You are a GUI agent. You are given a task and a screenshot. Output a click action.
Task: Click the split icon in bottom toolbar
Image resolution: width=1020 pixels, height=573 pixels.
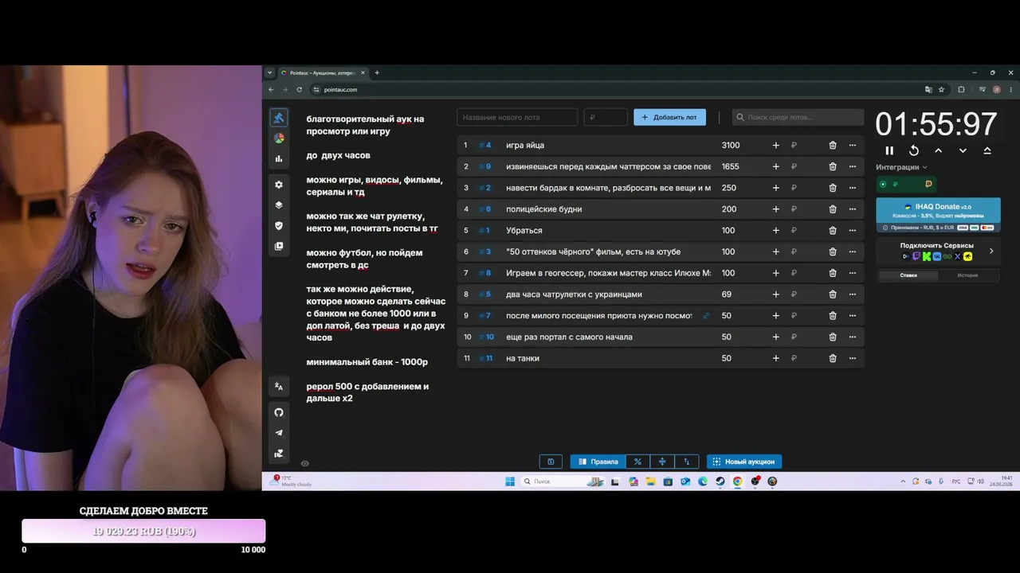click(x=662, y=462)
